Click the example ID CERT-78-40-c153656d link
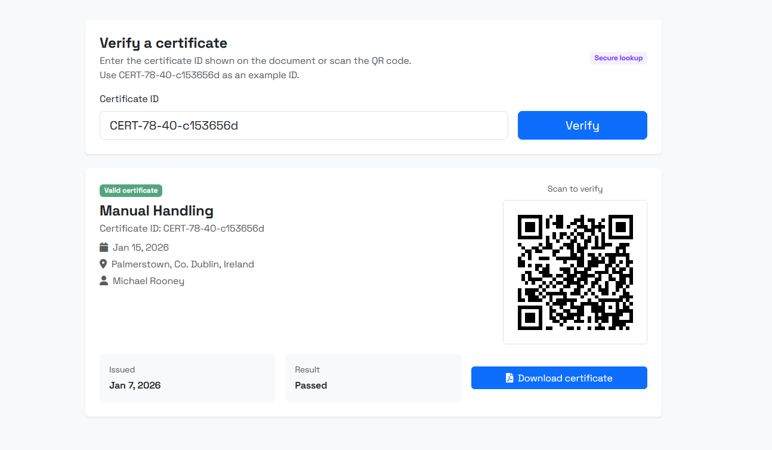Viewport: 772px width, 450px height. tap(168, 75)
